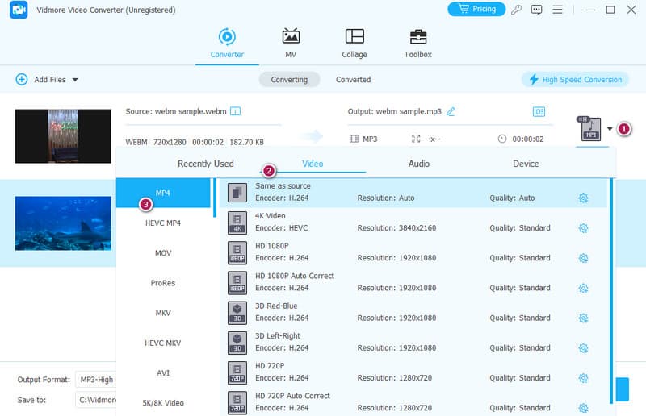Image resolution: width=646 pixels, height=416 pixels.
Task: Switch to the Audio format tab
Action: 418,164
